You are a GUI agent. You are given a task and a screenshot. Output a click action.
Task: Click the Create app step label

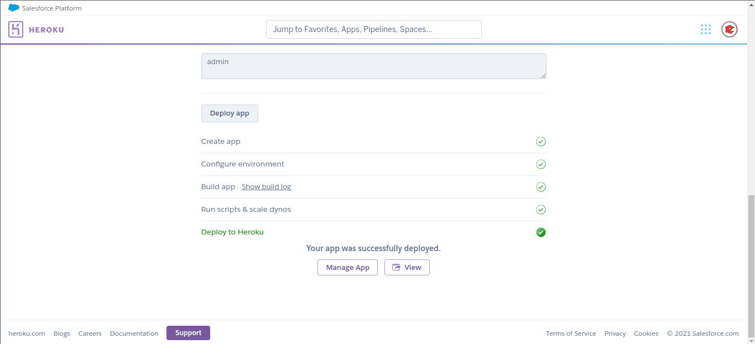coord(221,142)
